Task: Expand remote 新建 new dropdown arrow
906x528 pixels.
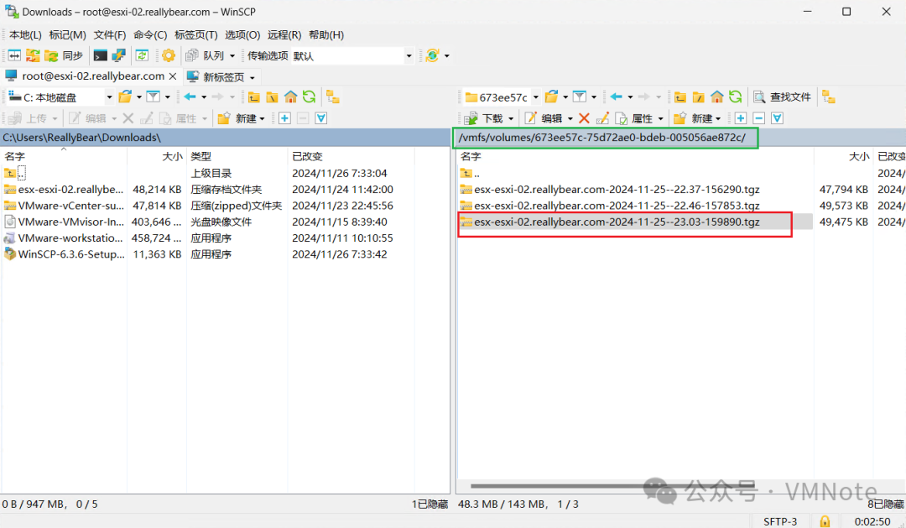Action: coord(718,118)
